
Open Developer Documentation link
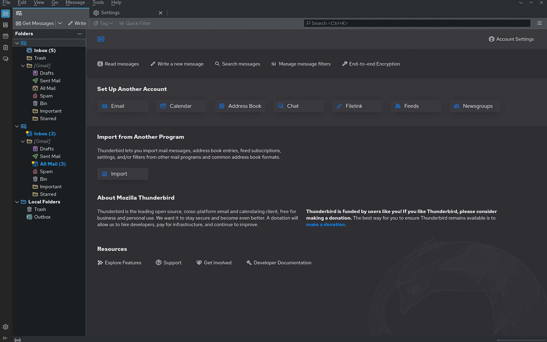tap(279, 263)
